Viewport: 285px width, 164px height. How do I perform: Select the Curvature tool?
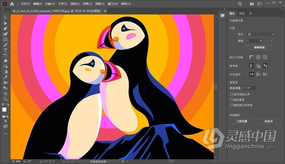(5, 34)
